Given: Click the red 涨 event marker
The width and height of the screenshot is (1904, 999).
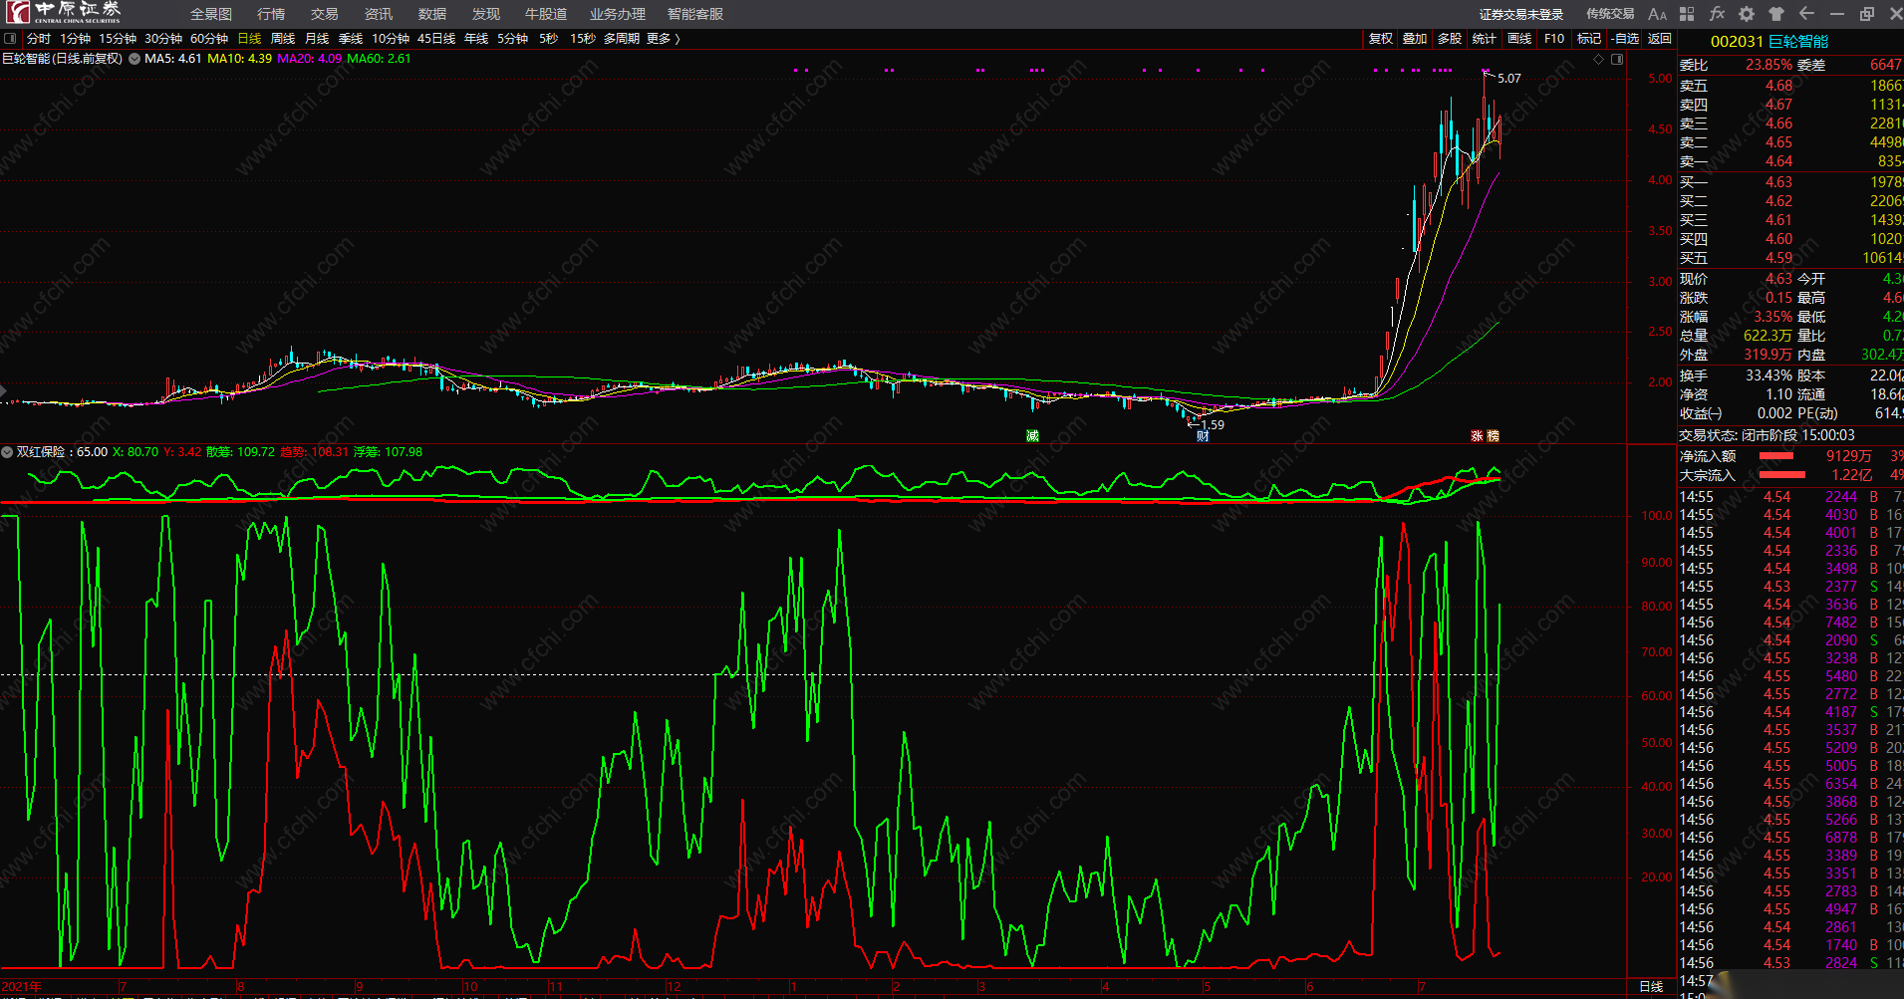Looking at the screenshot, I should [x=1477, y=436].
